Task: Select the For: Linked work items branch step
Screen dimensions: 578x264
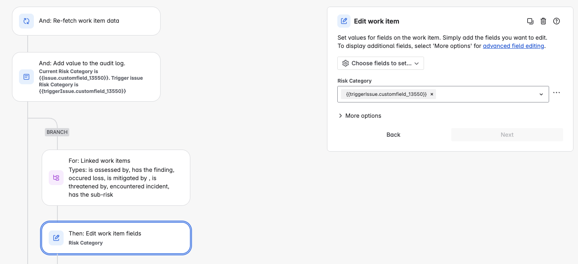Action: click(116, 178)
